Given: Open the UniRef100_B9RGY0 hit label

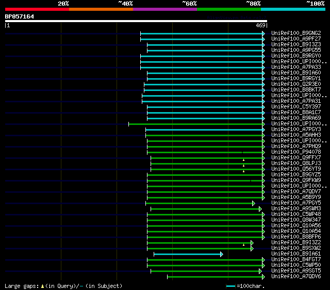Looking at the screenshot, I should [x=296, y=56].
